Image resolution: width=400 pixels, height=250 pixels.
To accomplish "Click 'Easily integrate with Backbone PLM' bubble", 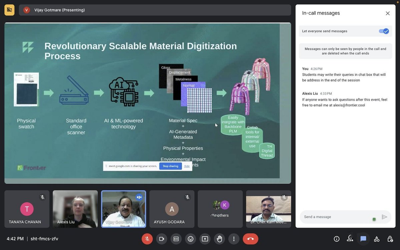I will [x=233, y=124].
